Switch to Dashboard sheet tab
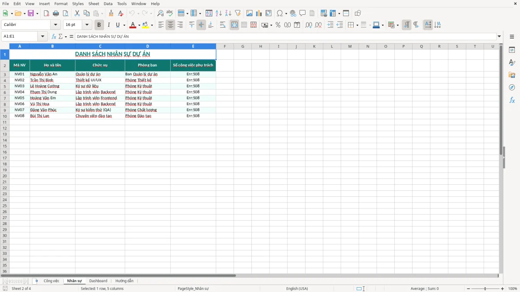Viewport: 520px width, 292px height. point(98,281)
